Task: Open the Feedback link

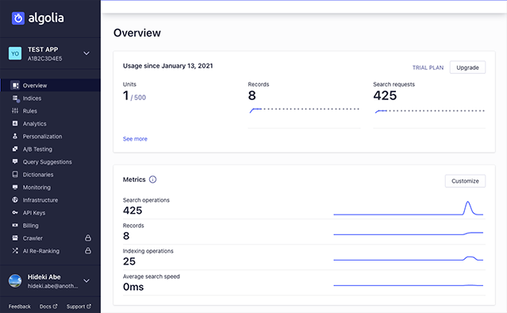Action: [19, 306]
